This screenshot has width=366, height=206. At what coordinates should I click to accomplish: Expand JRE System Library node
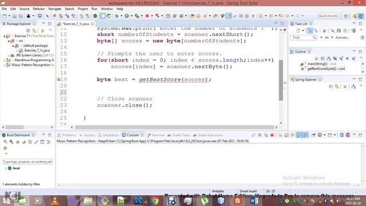[9, 56]
